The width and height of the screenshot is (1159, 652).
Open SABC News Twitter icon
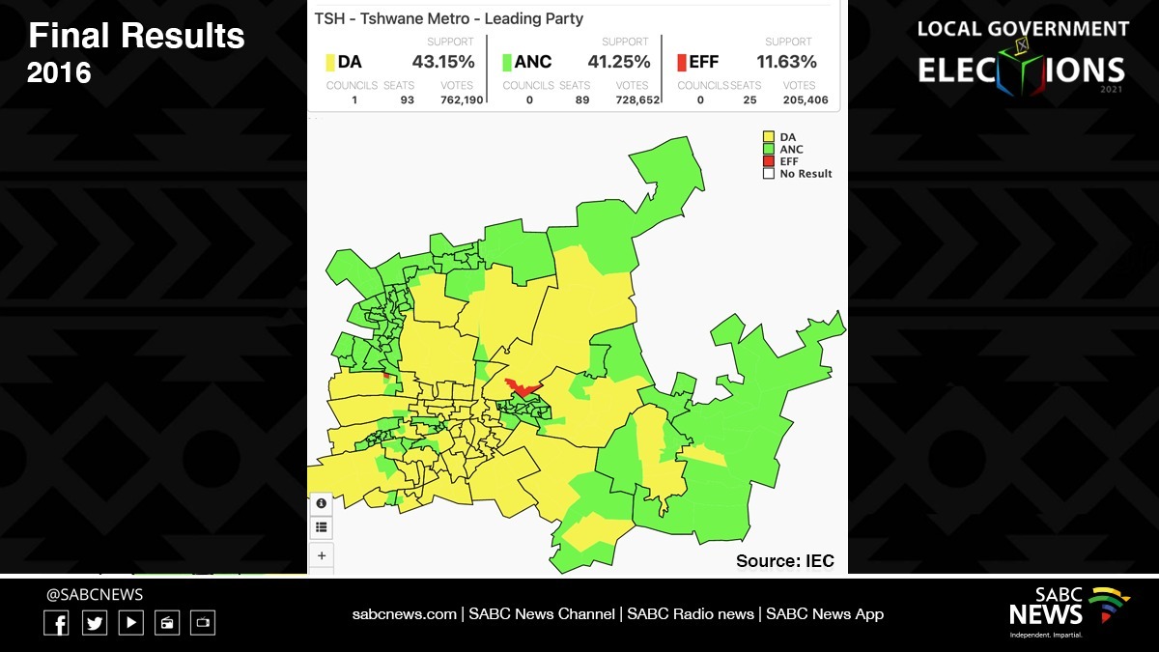(95, 623)
